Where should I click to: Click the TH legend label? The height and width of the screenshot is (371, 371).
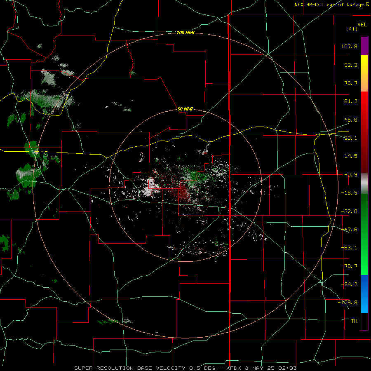pos(354,321)
